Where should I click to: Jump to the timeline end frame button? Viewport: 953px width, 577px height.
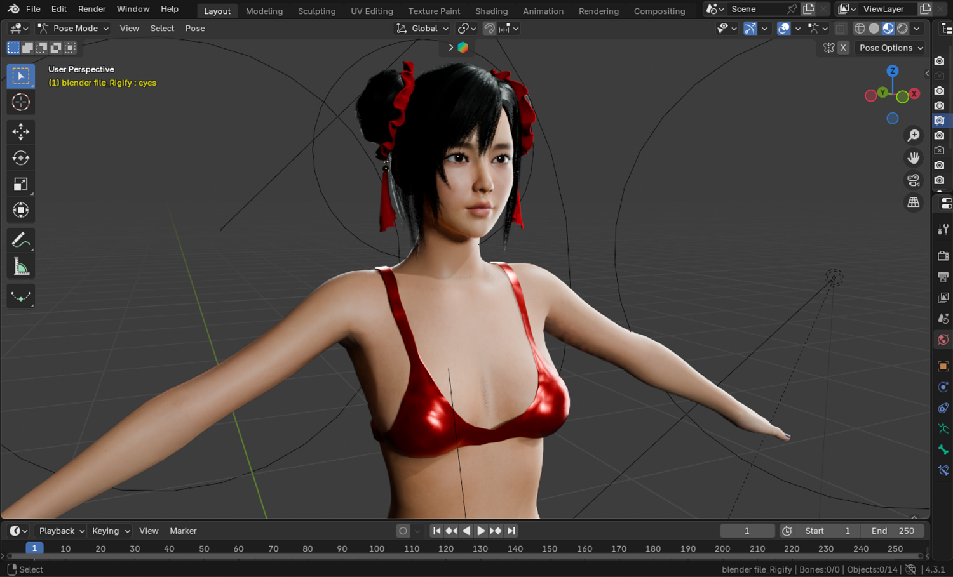pyautogui.click(x=511, y=531)
